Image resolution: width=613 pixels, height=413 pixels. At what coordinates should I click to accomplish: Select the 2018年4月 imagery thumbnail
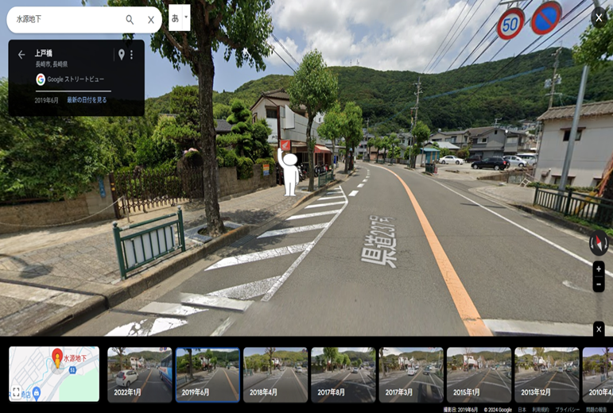pyautogui.click(x=275, y=374)
